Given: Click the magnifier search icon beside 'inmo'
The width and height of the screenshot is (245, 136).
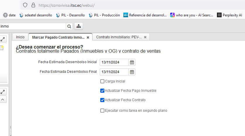Looking at the screenshot, I should 69,26.
